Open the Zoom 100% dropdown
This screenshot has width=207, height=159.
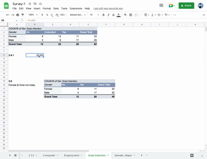pos(33,15)
